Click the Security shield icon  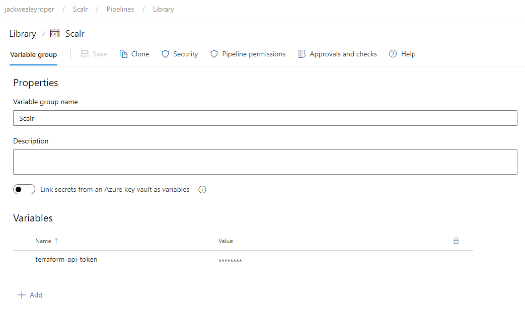pos(165,54)
